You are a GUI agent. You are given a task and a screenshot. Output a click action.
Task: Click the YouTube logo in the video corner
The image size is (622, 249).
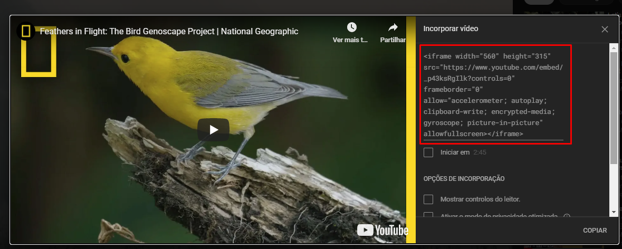click(x=382, y=230)
